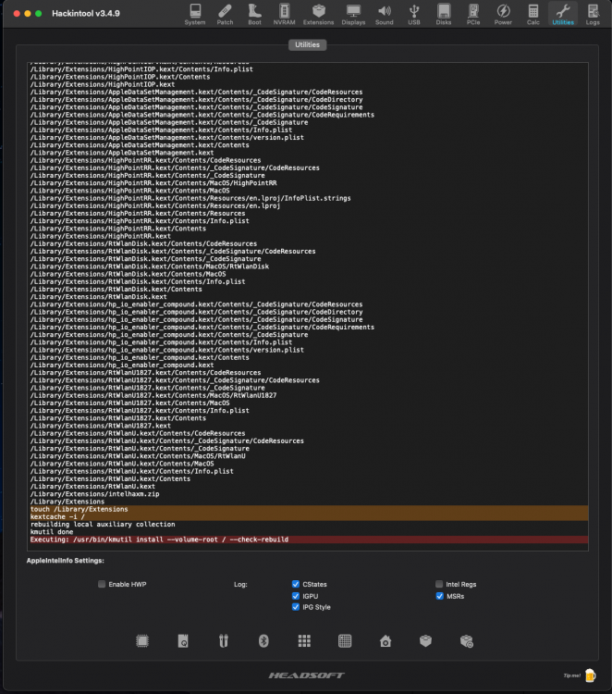Click the tools utility icon

tap(224, 641)
